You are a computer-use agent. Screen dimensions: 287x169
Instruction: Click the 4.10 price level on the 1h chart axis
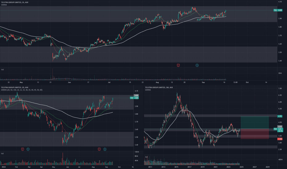[x=280, y=2]
